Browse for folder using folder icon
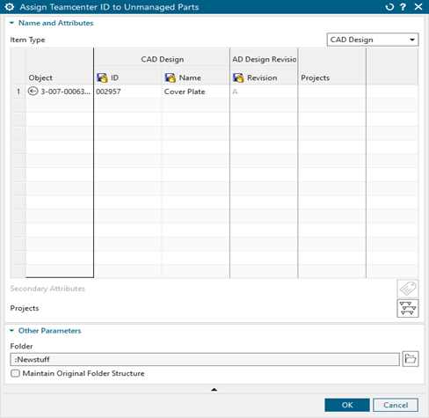This screenshot has width=429, height=418. coord(411,359)
